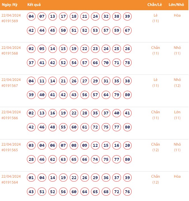
Task: Open draw #0191568 link
Action: tap(10, 53)
